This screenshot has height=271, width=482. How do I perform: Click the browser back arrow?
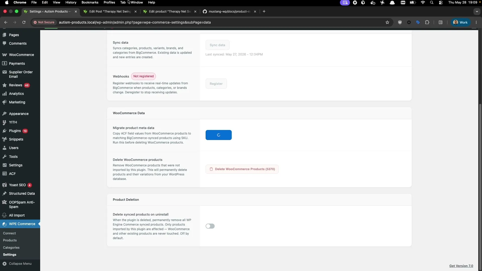tap(6, 22)
